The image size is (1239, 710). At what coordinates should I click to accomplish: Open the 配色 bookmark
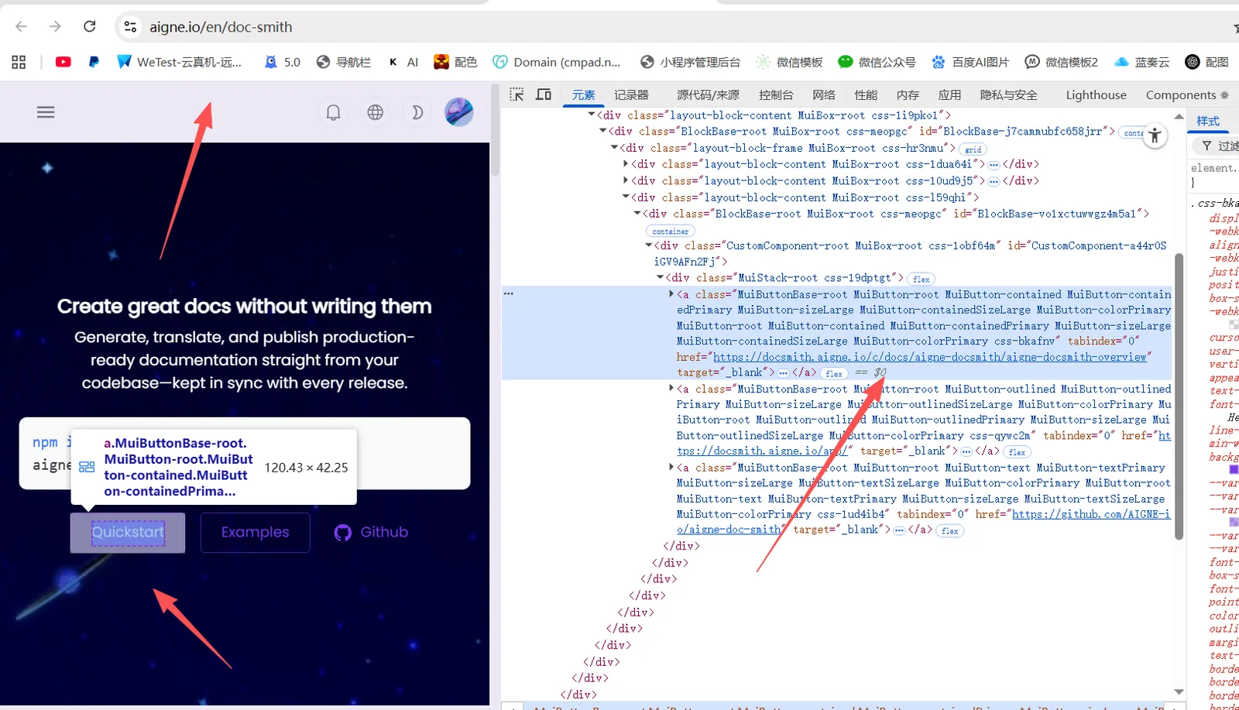(455, 62)
